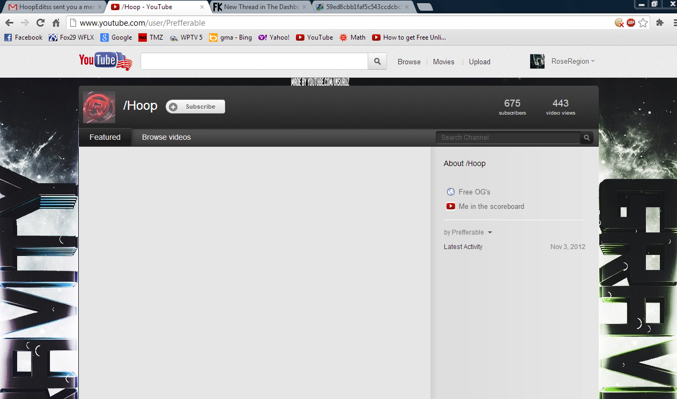Image resolution: width=677 pixels, height=399 pixels.
Task: Click the 443 video views count
Action: (x=561, y=107)
